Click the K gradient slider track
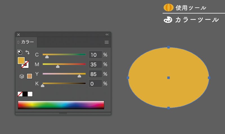 click(x=64, y=83)
